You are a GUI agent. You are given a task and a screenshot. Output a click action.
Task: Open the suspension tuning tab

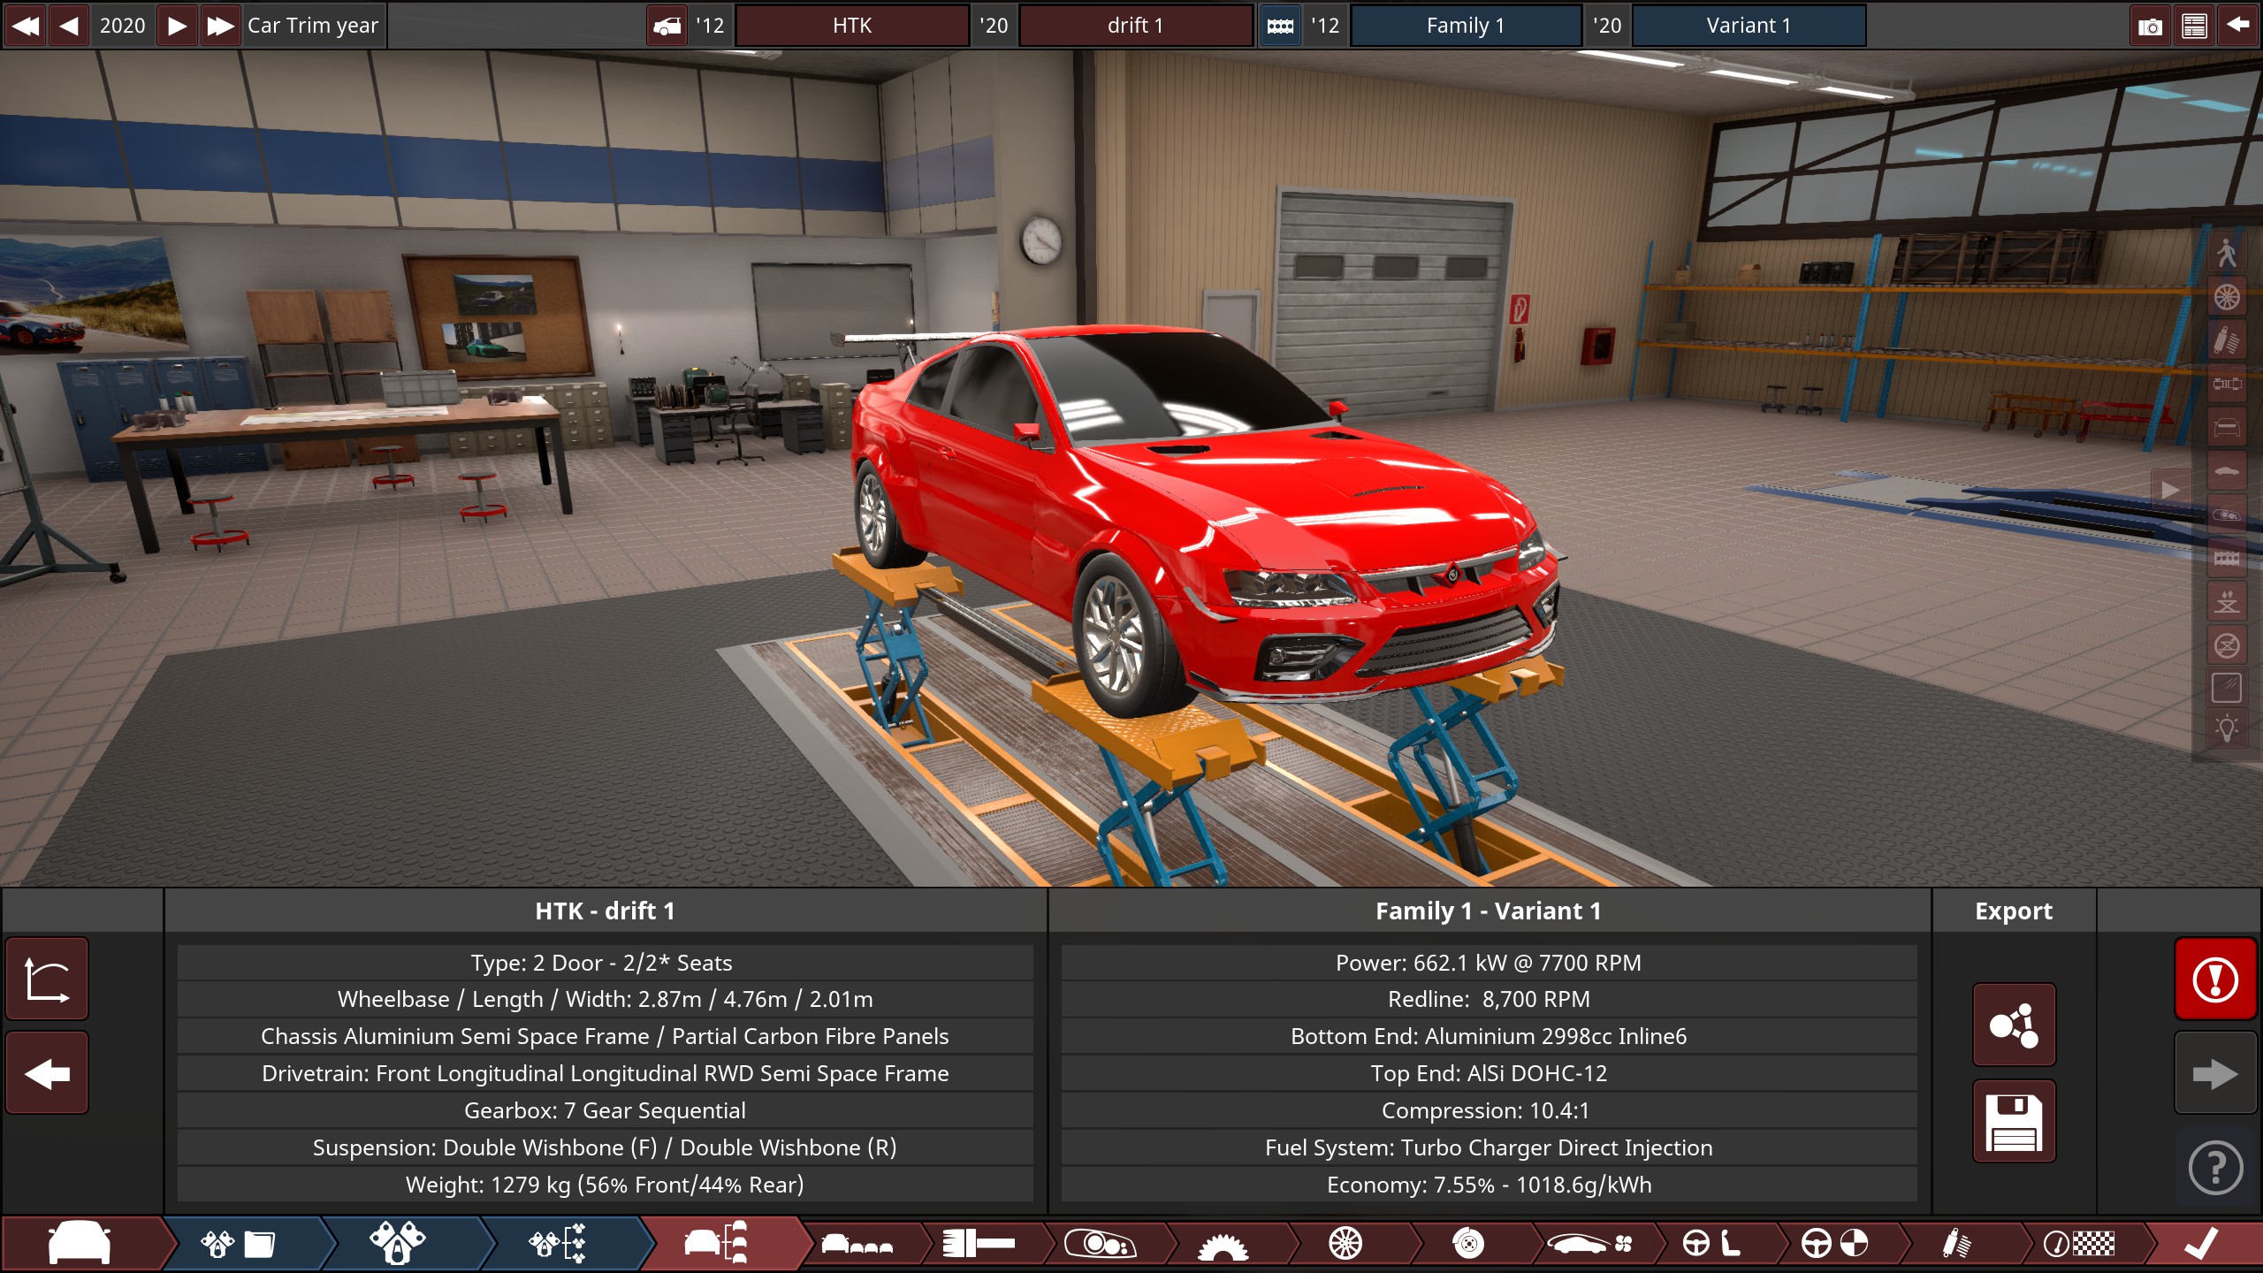click(x=1957, y=1244)
